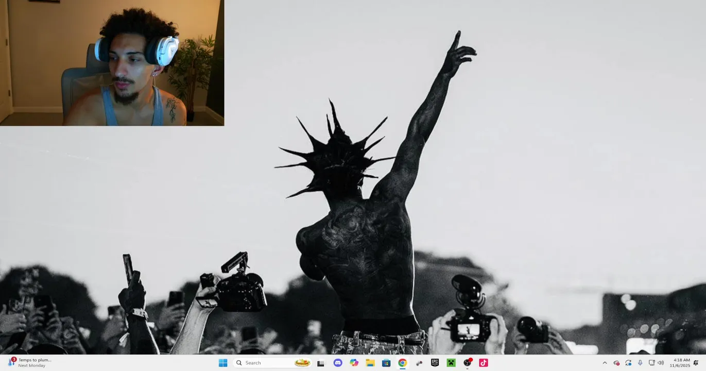Click the taskbar Search box
The image size is (706, 371).
[x=273, y=363]
